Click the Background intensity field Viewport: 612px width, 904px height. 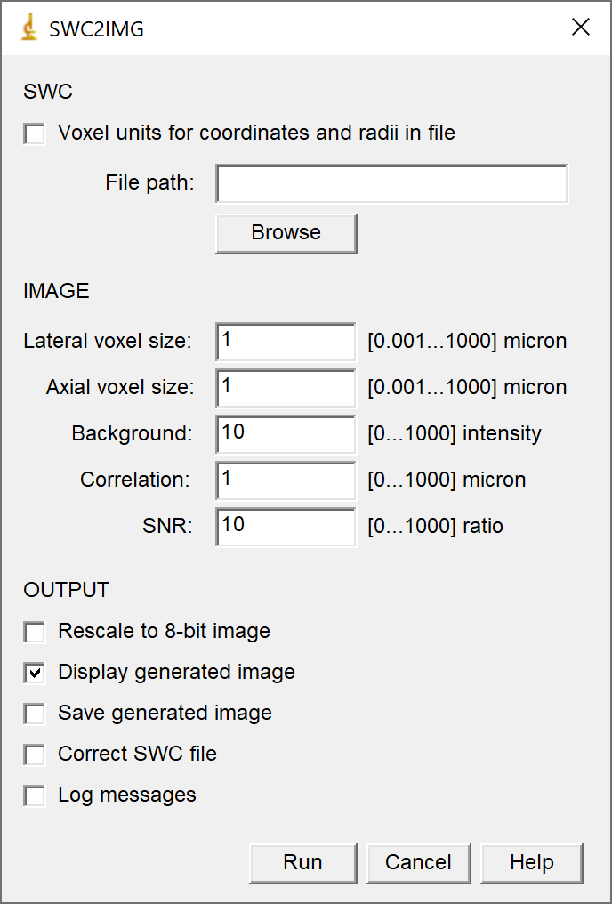(285, 434)
